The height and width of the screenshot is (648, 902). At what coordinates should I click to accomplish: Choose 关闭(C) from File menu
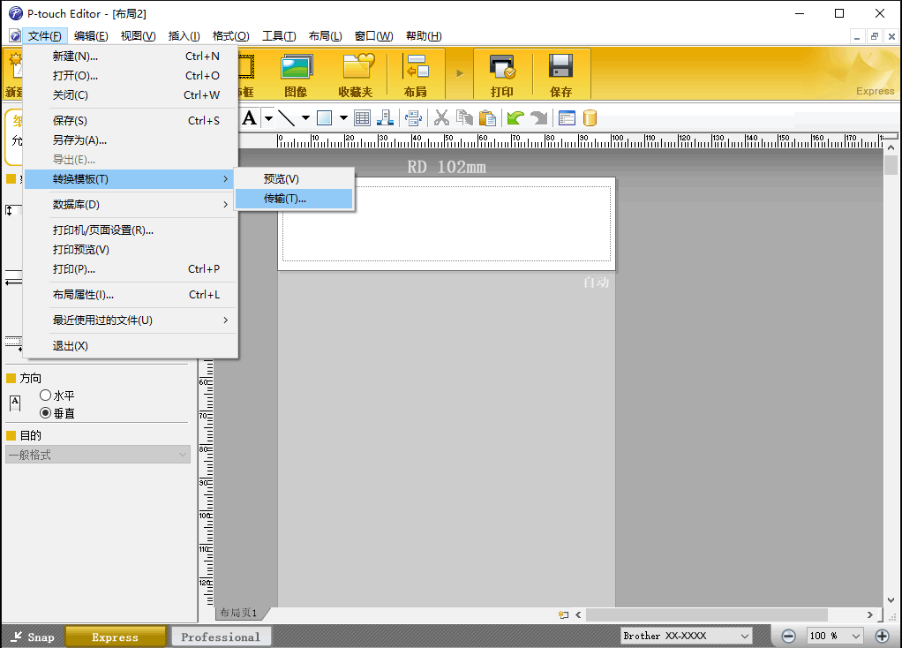point(132,95)
